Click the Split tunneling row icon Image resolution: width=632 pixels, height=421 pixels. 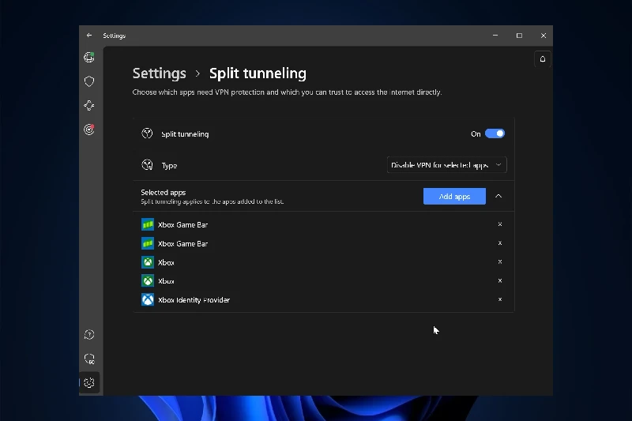(147, 133)
